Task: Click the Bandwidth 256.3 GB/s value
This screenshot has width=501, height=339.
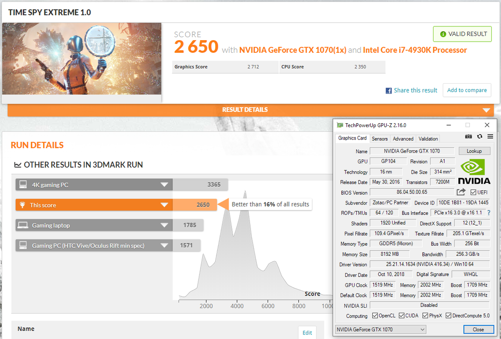Action: [x=468, y=254]
